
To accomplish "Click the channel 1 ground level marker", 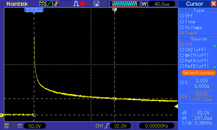I will tap(2, 115).
